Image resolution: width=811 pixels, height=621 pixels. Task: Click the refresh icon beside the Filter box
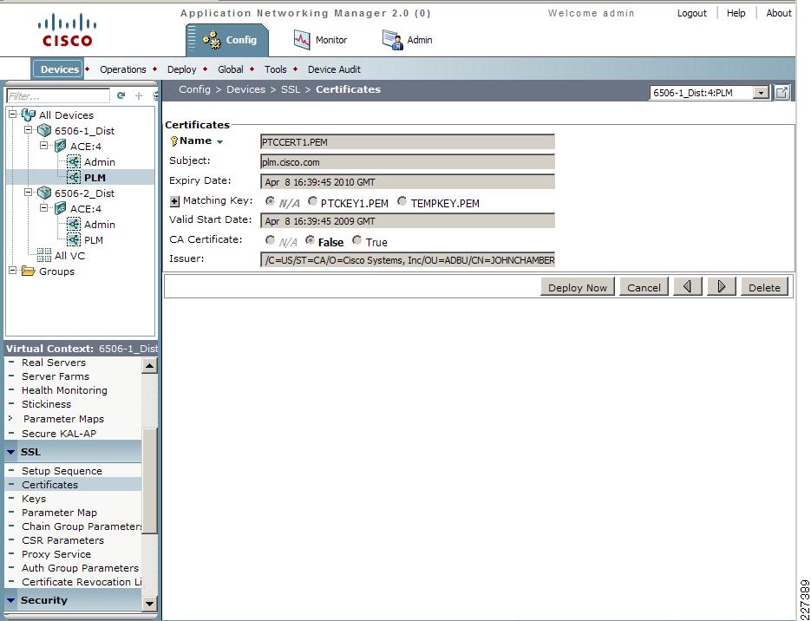(121, 95)
